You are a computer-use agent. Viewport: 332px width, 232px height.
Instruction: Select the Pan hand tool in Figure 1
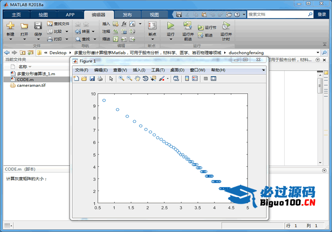tap(137, 79)
